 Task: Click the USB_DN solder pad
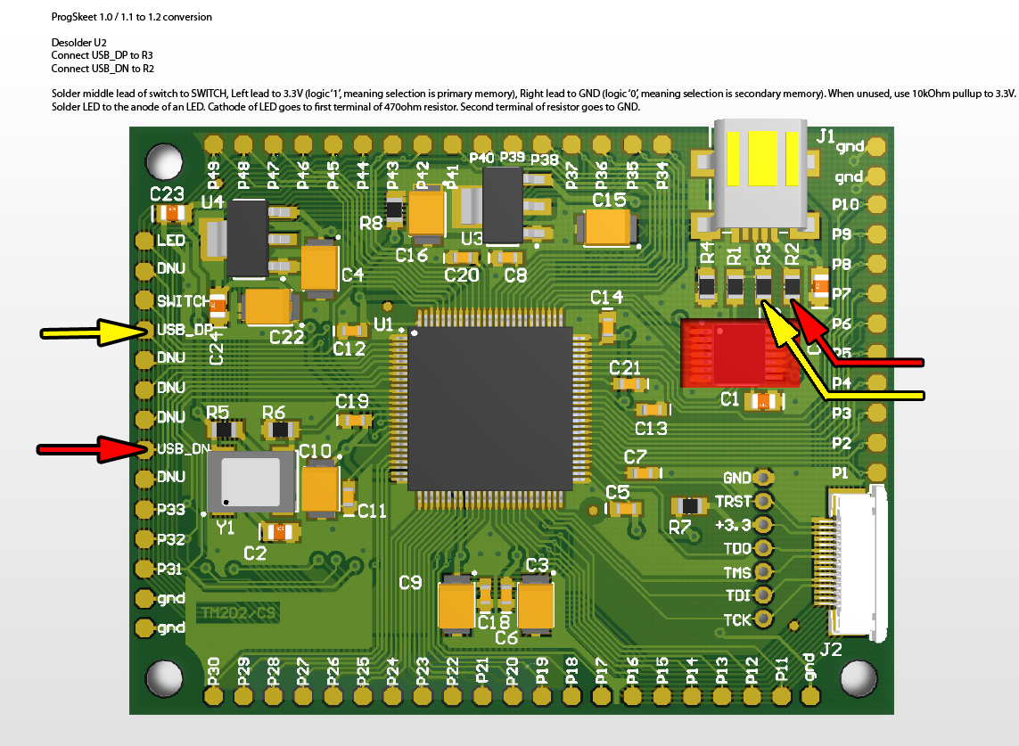point(144,449)
